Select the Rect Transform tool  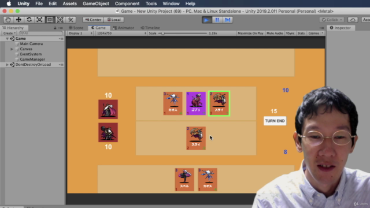click(50, 20)
